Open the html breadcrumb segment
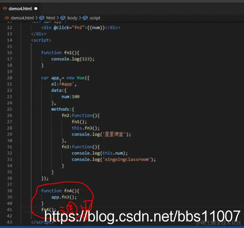Image resolution: width=244 pixels, height=228 pixels. pos(51,18)
